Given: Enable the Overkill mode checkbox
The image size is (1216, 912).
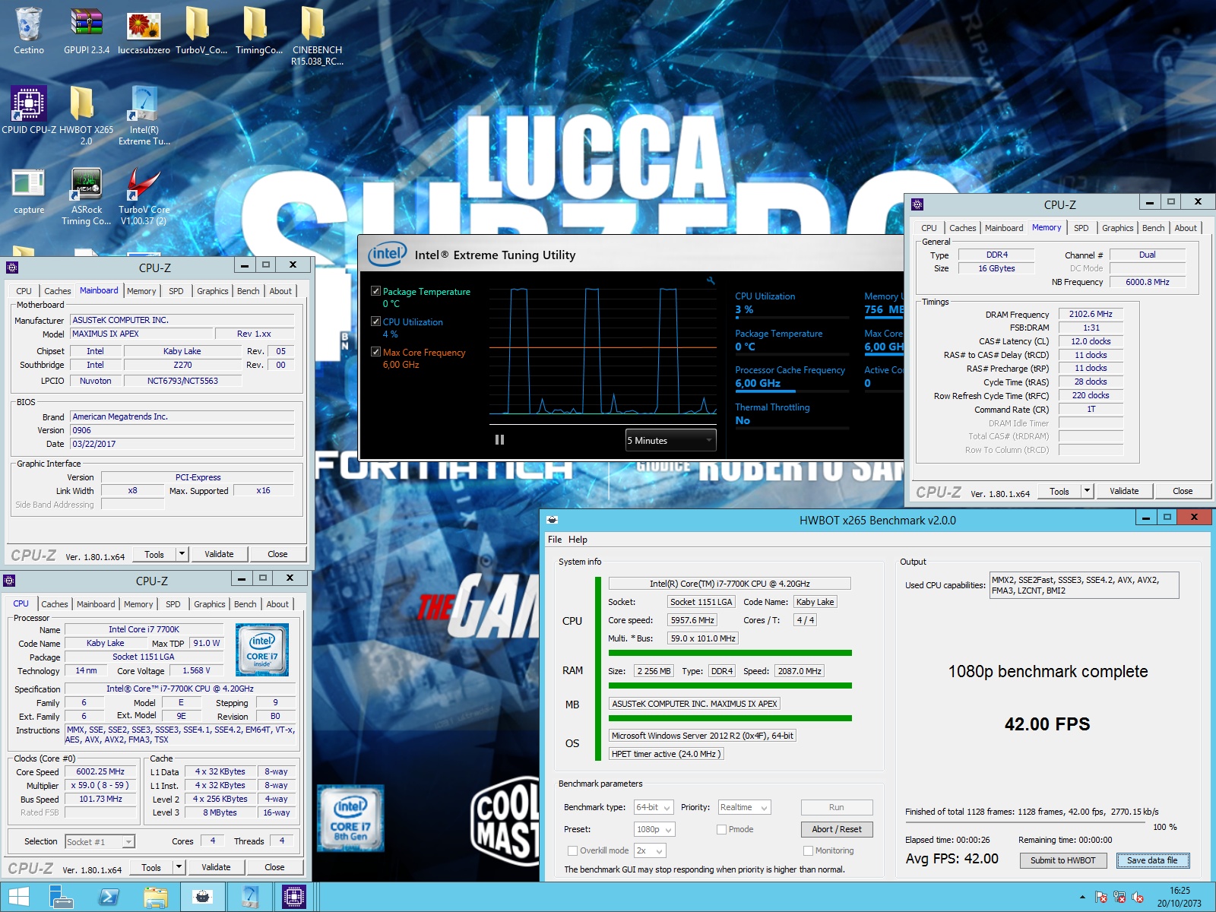Looking at the screenshot, I should pyautogui.click(x=572, y=850).
